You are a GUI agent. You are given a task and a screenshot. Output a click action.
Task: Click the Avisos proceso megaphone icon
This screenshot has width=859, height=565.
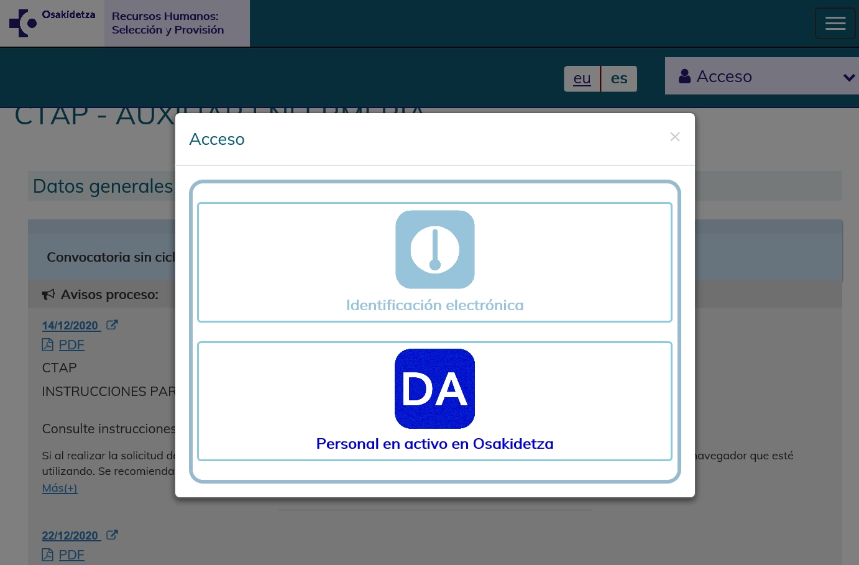48,295
